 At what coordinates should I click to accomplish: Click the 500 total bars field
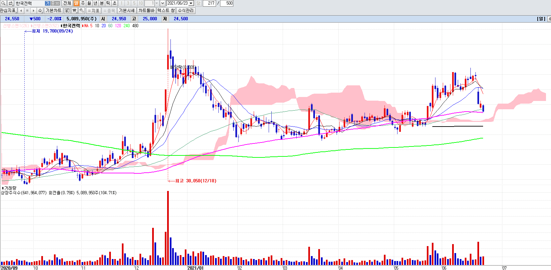point(227,3)
